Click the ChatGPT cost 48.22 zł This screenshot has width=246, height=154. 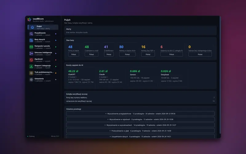[73, 71]
